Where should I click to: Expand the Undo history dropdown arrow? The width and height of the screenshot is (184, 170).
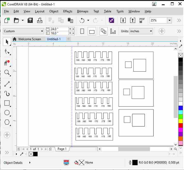click(88, 20)
